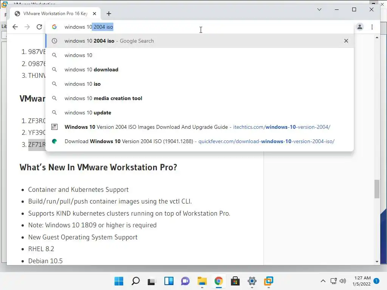Open the Chrome profile avatar icon
Viewport: 387px width, 290px height.
360,27
